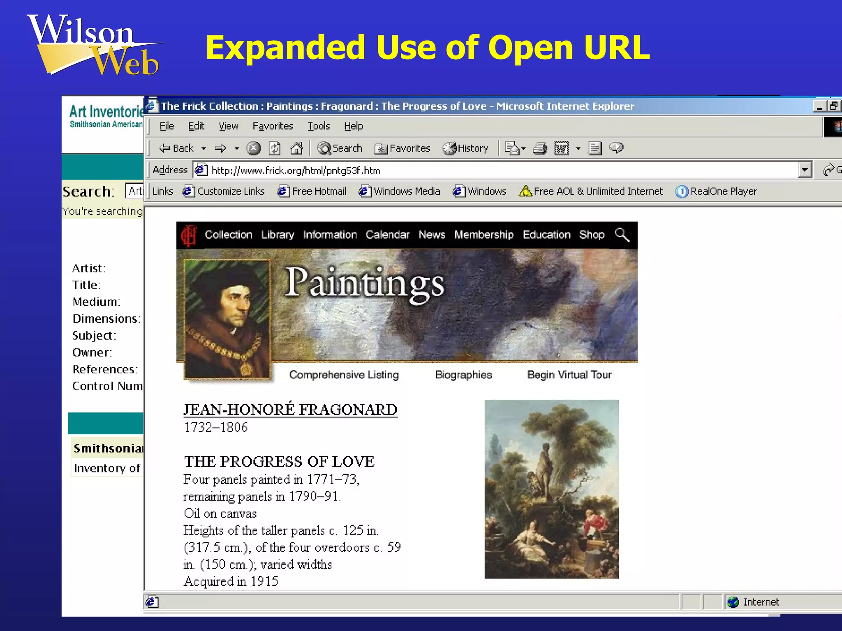Image resolution: width=842 pixels, height=631 pixels.
Task: Click the Internet zone globe icon
Action: (x=733, y=602)
